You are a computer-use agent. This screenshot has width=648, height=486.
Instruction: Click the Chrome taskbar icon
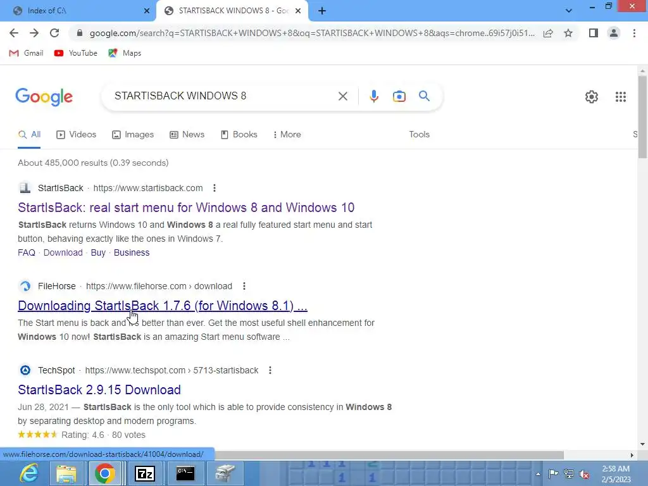[x=105, y=473]
